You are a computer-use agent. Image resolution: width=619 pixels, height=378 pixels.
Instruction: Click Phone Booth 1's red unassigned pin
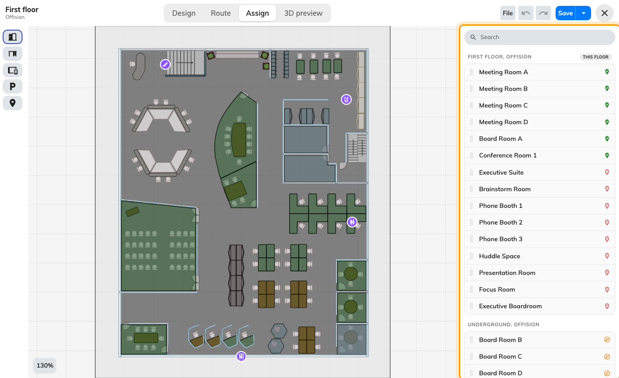point(607,206)
